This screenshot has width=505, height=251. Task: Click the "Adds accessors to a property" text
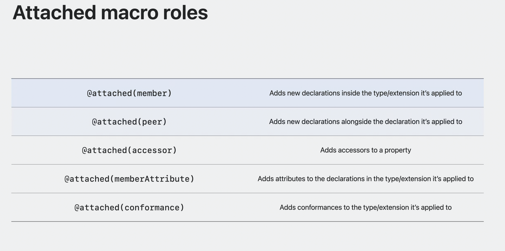coord(365,150)
